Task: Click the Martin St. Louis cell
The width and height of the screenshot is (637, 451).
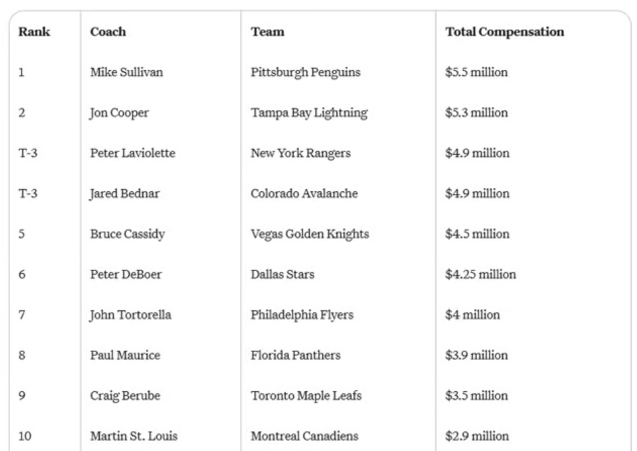Action: coord(129,436)
